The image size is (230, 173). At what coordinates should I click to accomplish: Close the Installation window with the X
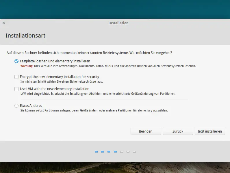pos(4,23)
